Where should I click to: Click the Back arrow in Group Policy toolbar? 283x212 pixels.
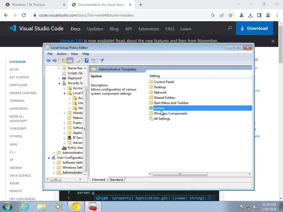click(48, 60)
